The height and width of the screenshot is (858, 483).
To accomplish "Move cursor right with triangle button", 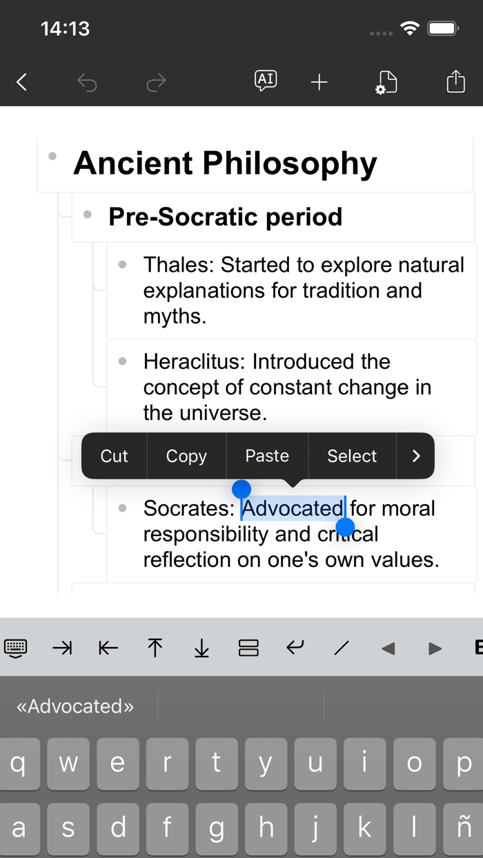I will tap(435, 648).
